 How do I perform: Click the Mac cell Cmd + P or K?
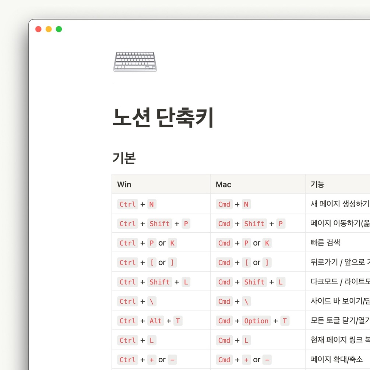[258, 243]
